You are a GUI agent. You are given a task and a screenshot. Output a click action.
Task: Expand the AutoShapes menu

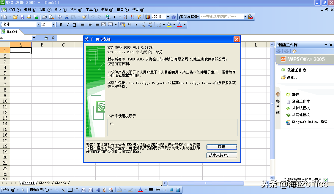pos(41,190)
